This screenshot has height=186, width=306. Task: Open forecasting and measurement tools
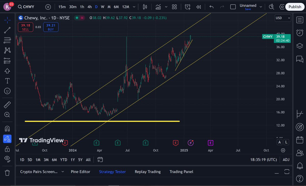7,61
